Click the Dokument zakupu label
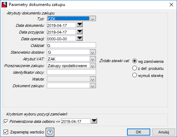 click(29, 86)
